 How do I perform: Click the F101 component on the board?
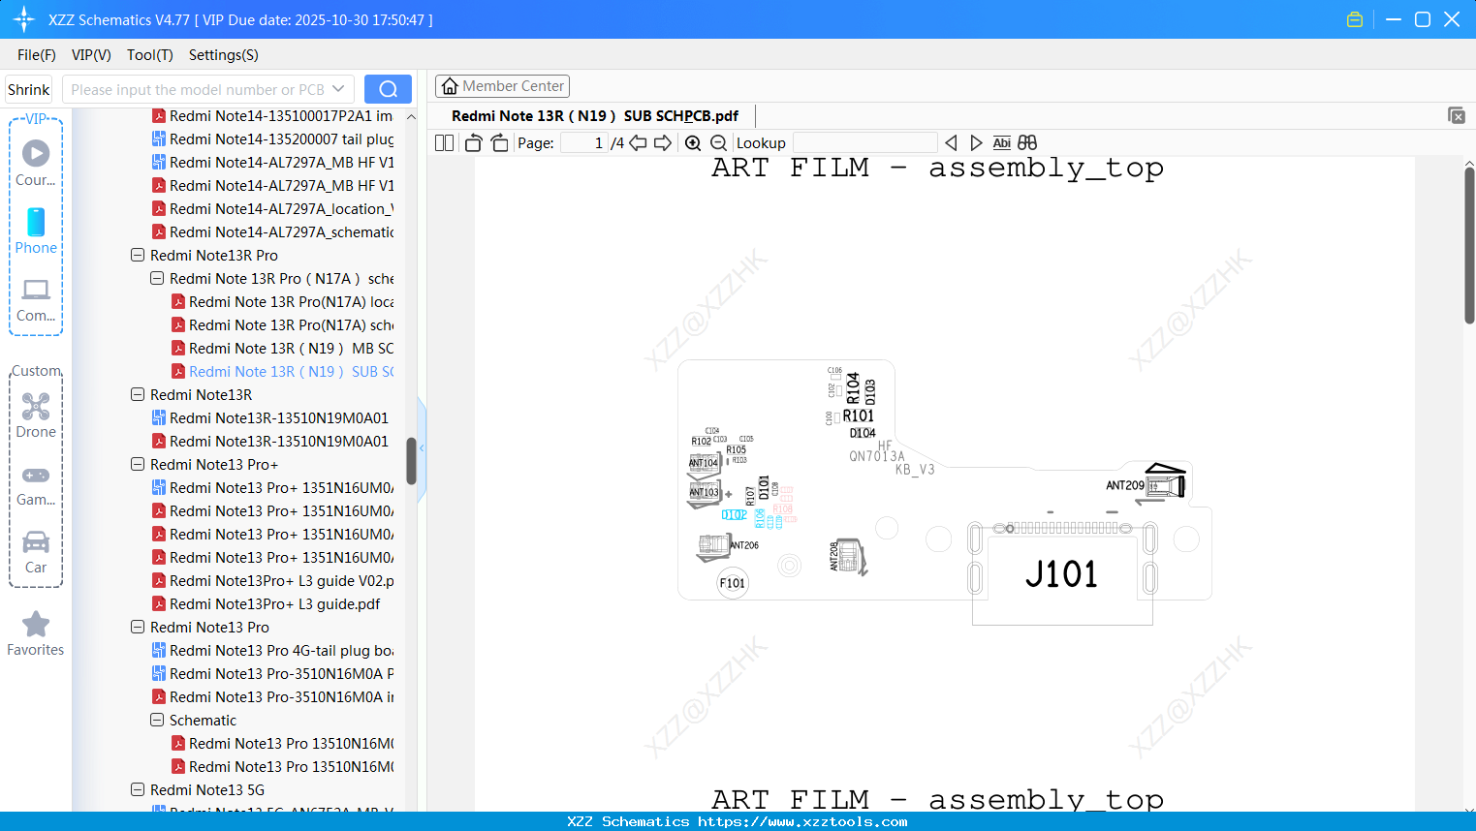(x=733, y=583)
